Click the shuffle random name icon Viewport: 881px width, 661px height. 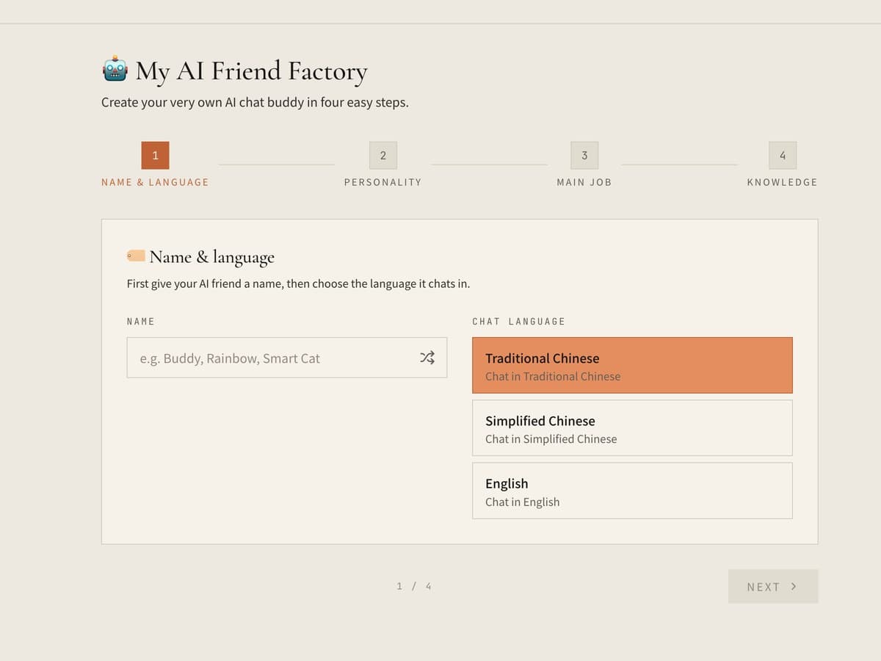(x=427, y=358)
